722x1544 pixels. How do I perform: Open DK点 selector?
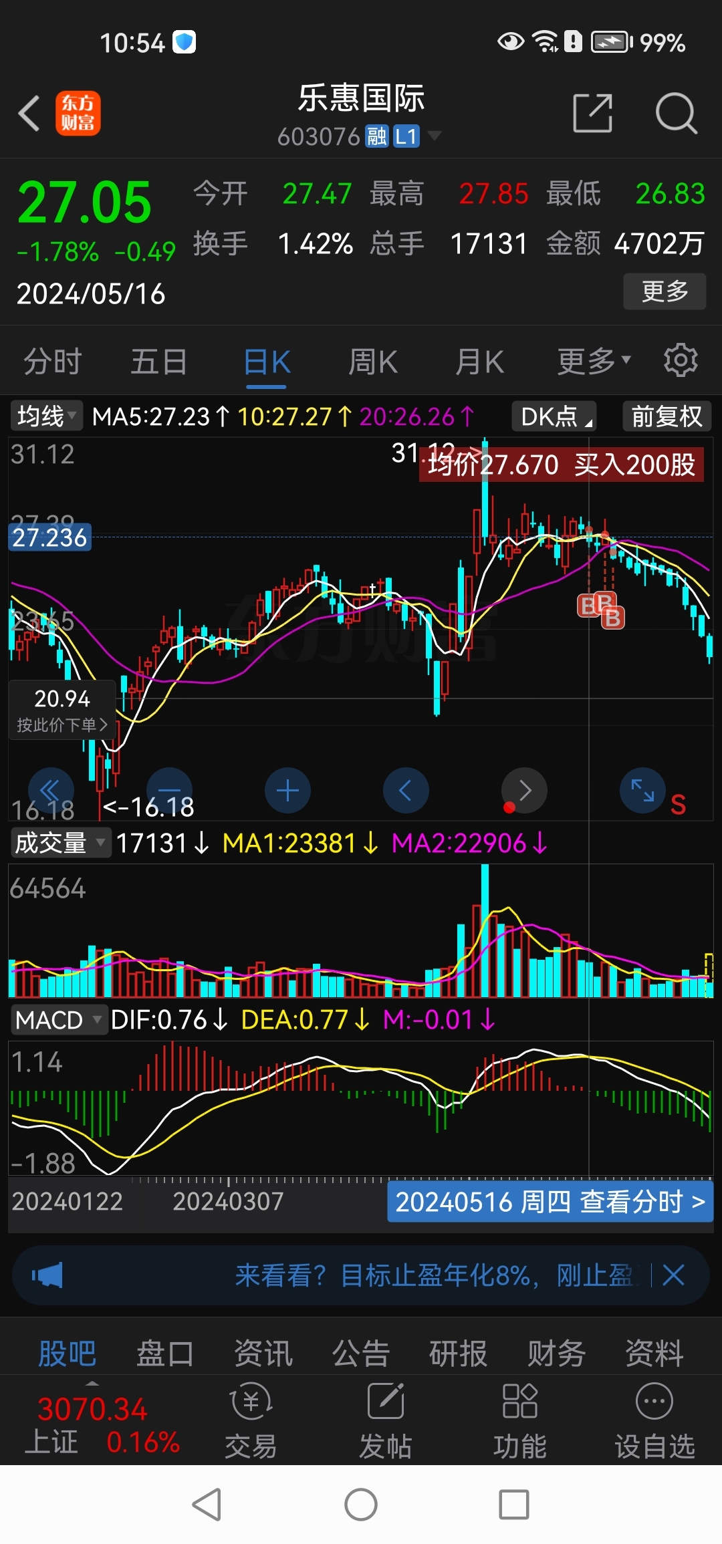tap(555, 416)
